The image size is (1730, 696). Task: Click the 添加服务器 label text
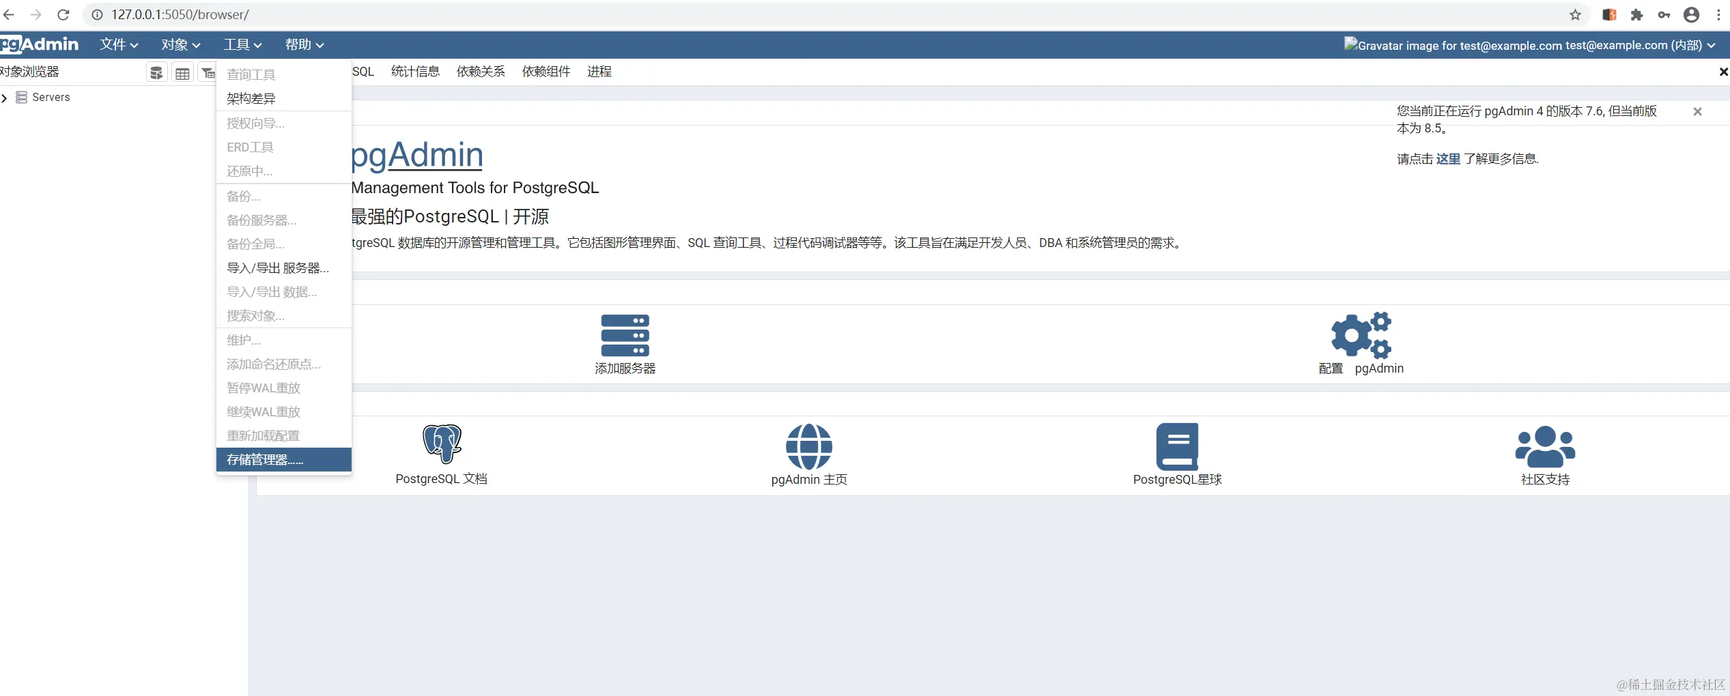[625, 368]
